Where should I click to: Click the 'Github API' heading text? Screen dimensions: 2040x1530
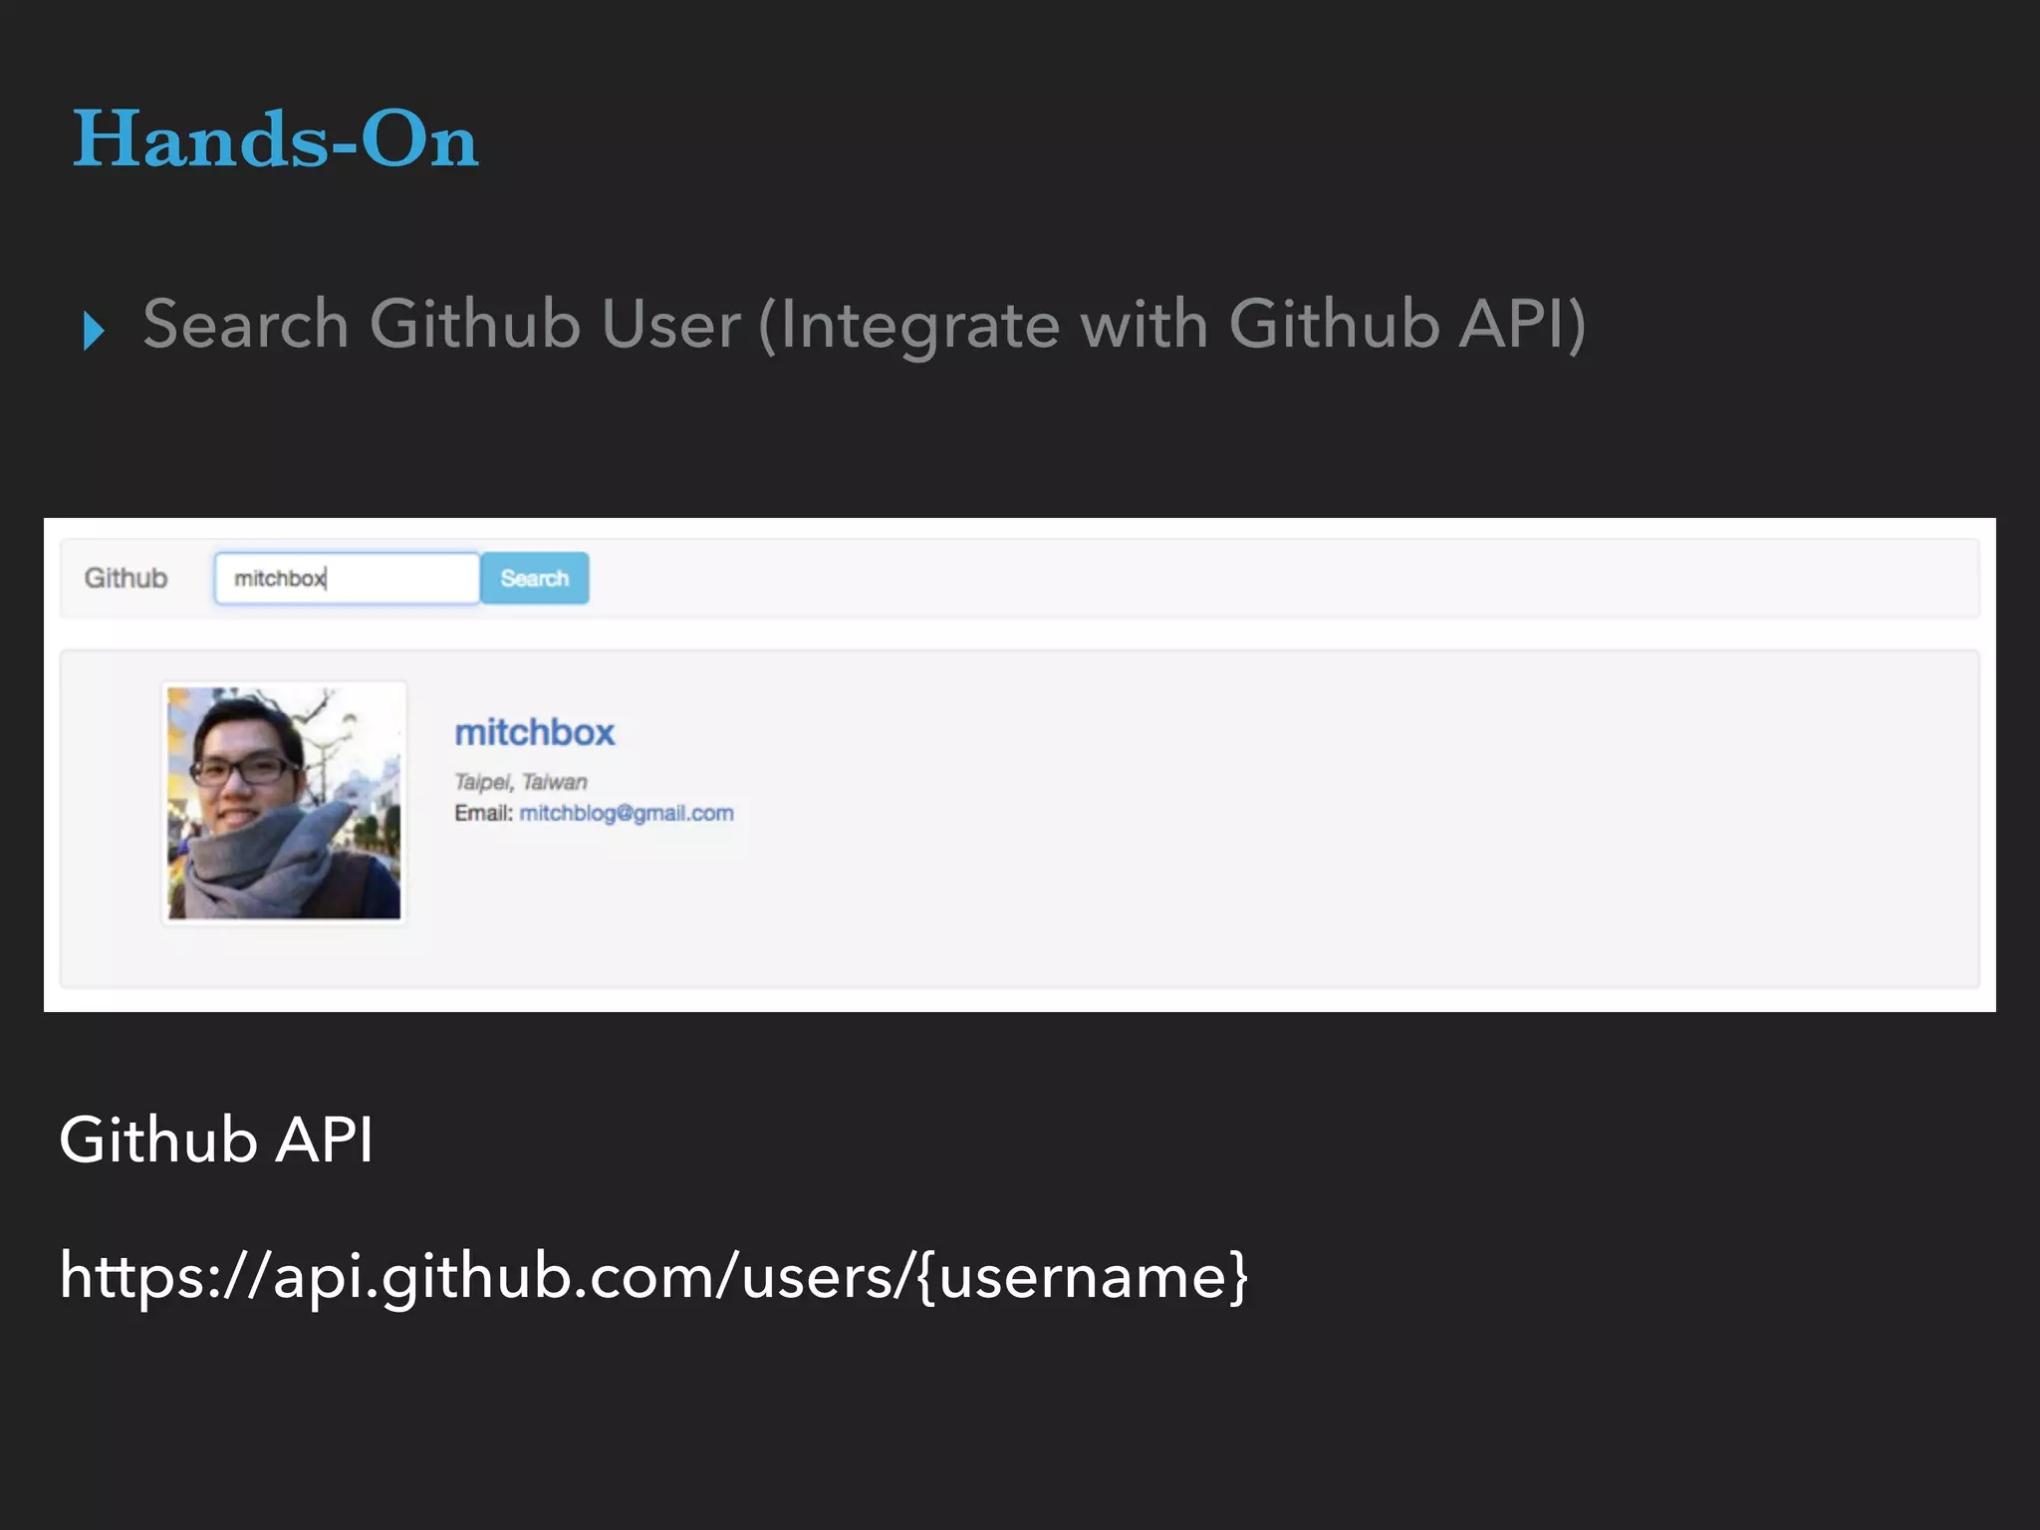pos(216,1140)
